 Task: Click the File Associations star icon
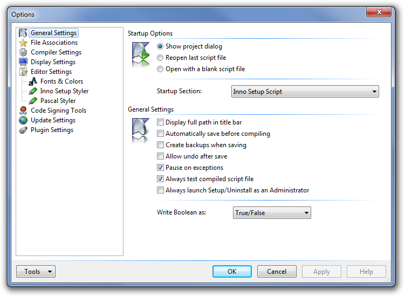click(x=23, y=43)
